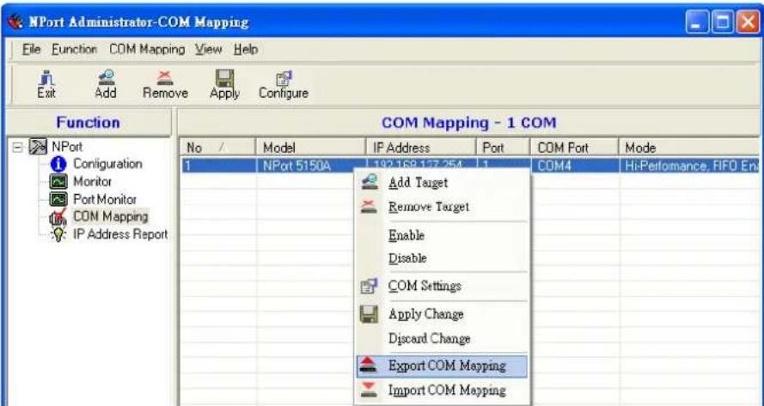Sort by the IP Address column header

(x=420, y=148)
